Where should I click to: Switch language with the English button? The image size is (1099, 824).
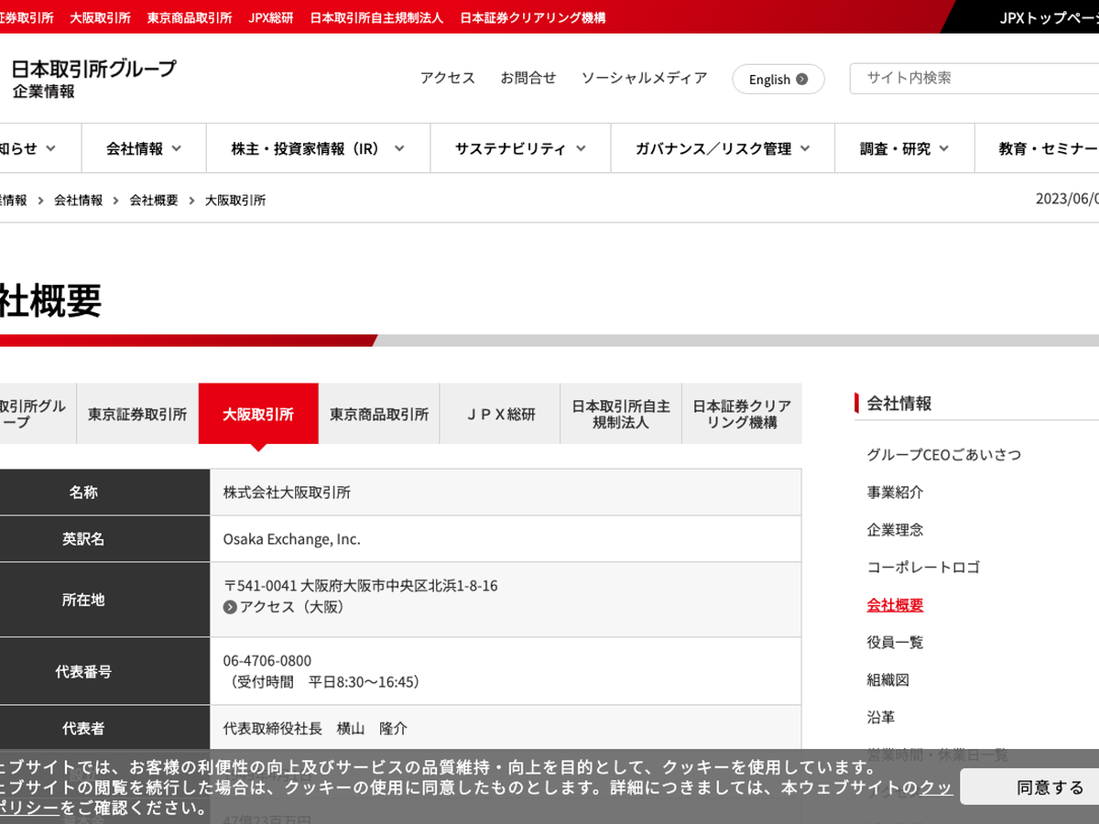tap(778, 80)
